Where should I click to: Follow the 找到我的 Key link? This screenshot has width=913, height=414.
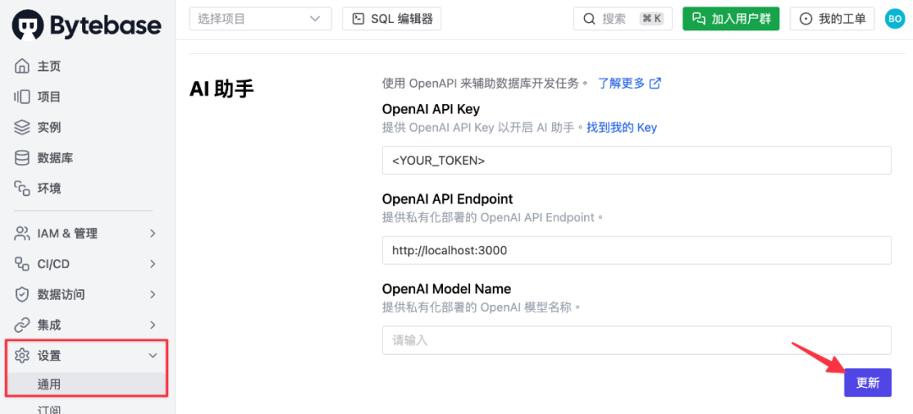621,128
